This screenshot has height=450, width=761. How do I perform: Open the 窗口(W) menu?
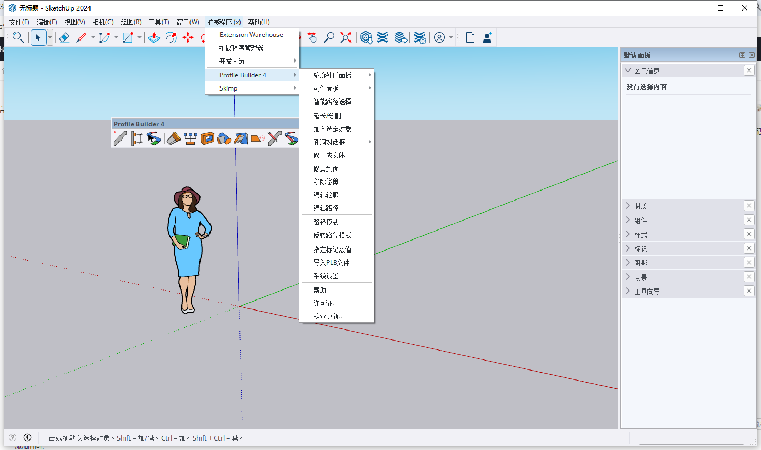click(x=188, y=22)
